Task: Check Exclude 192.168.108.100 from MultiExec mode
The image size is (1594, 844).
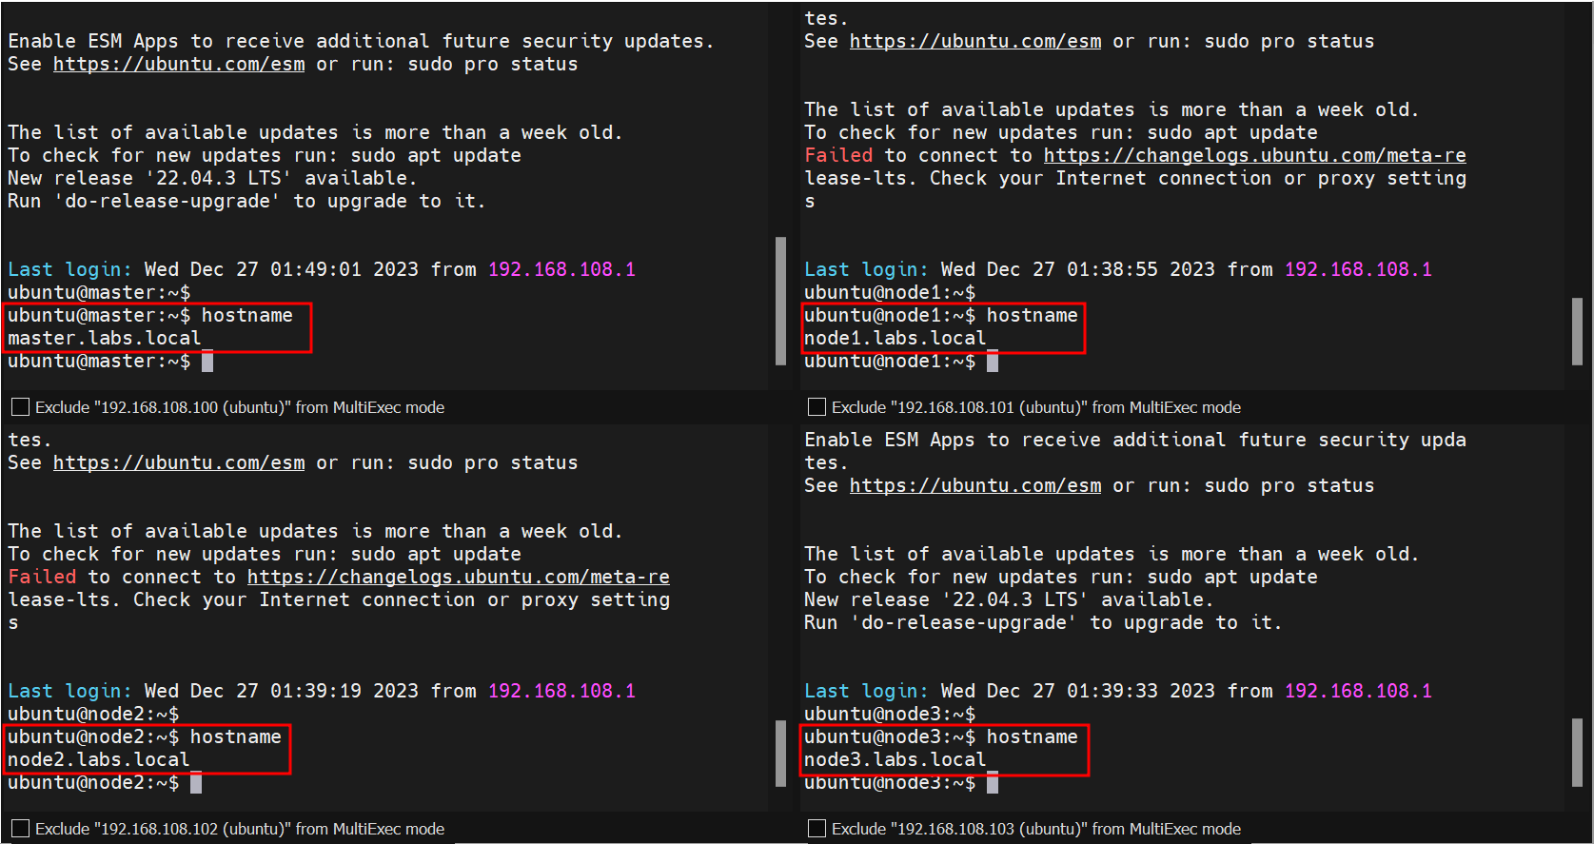Action: [x=20, y=407]
